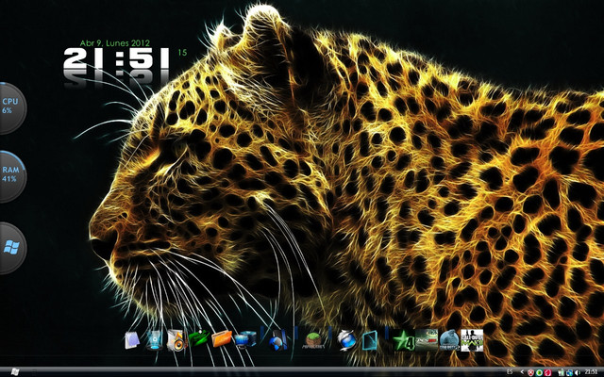The width and height of the screenshot is (604, 377).
Task: Click the green circular tray icon
Action: coord(539,372)
